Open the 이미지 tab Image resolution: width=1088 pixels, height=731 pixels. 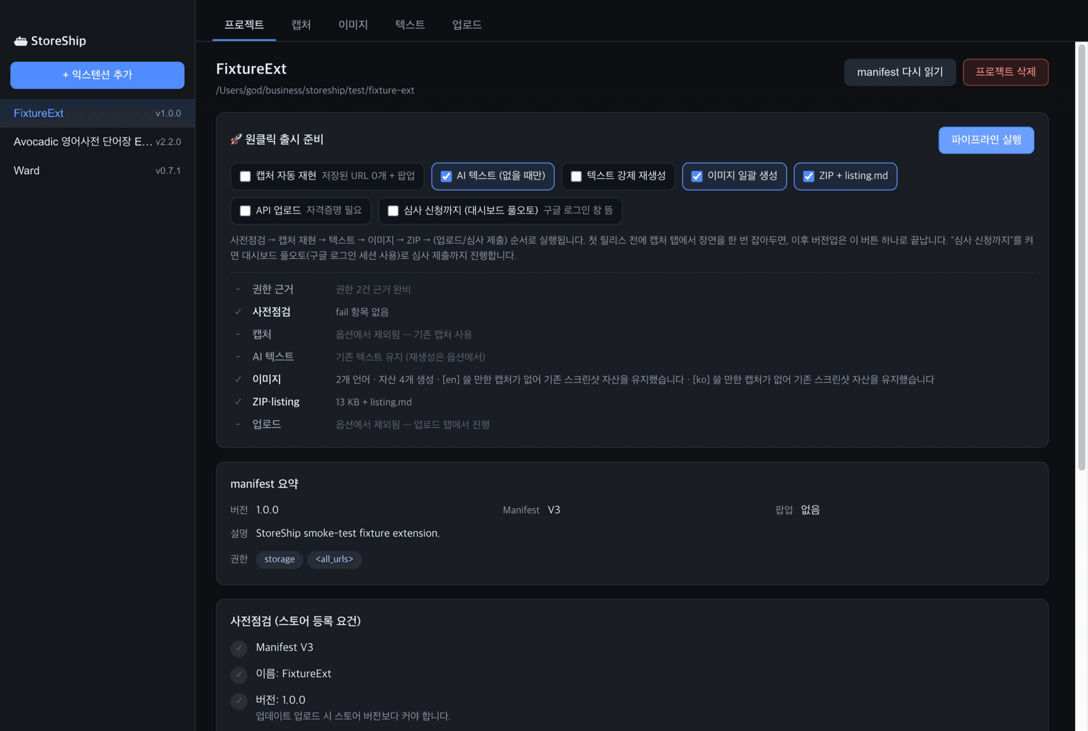[354, 24]
